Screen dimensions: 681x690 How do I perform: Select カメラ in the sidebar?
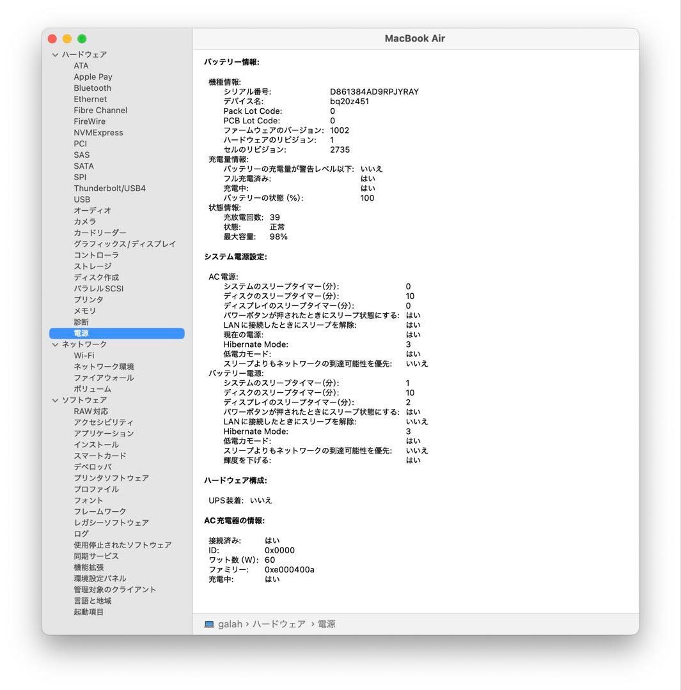(x=85, y=222)
